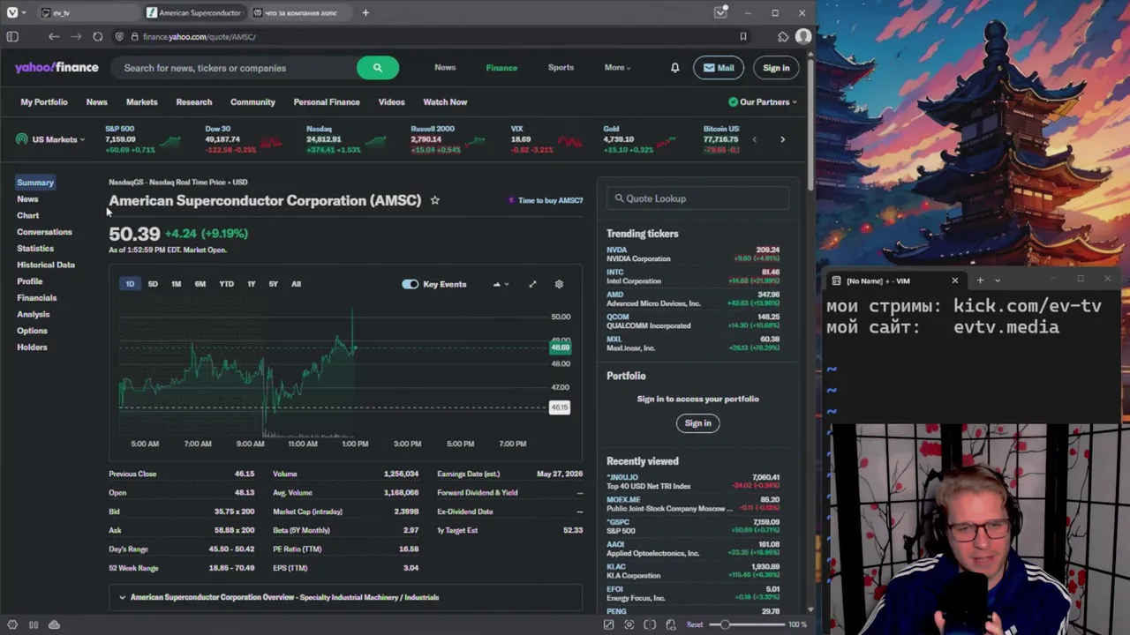Open page actions brackets icon

tap(671, 624)
